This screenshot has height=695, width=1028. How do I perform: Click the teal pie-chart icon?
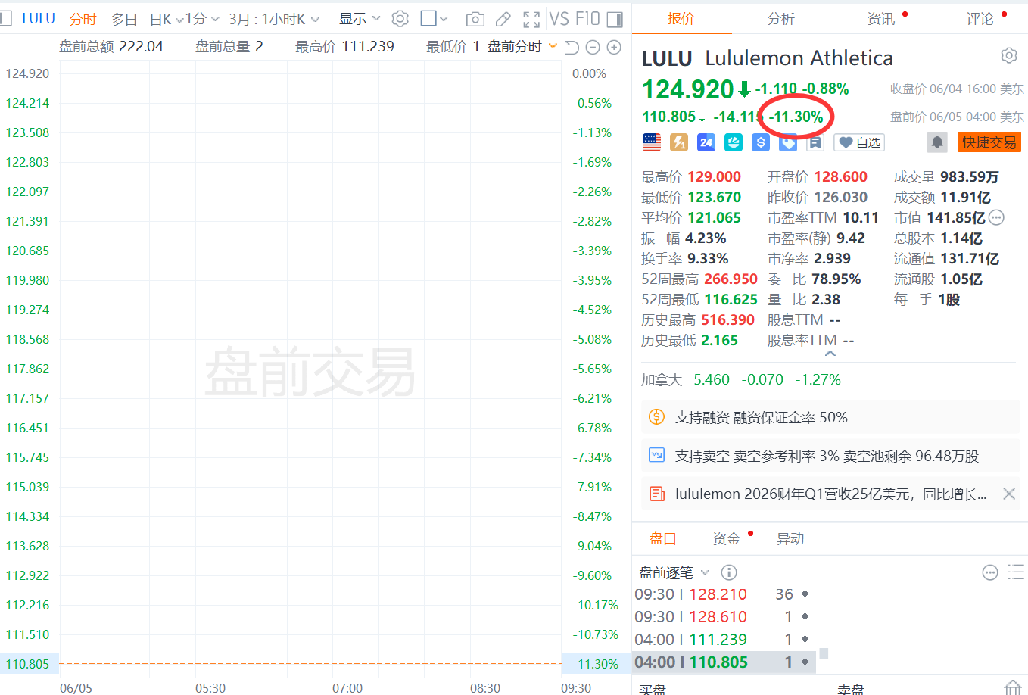734,142
